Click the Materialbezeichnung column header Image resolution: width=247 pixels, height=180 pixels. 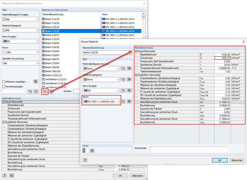click(x=71, y=14)
